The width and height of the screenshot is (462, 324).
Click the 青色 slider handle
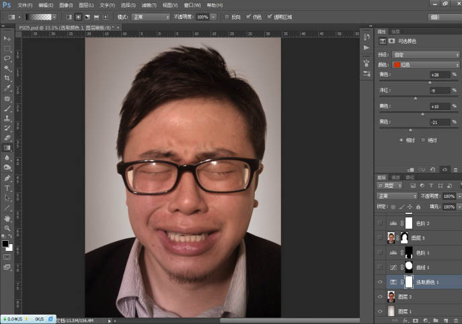(430, 83)
